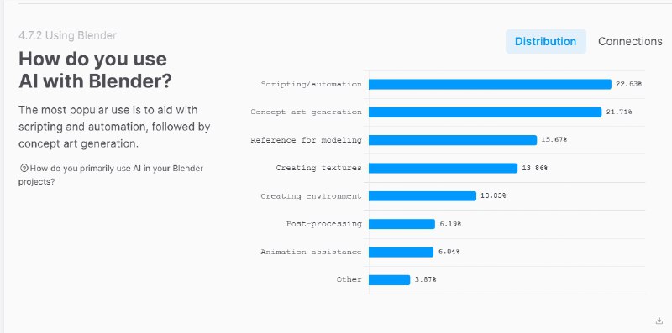Click the Creating textures bar
The image size is (672, 333).
click(x=444, y=168)
